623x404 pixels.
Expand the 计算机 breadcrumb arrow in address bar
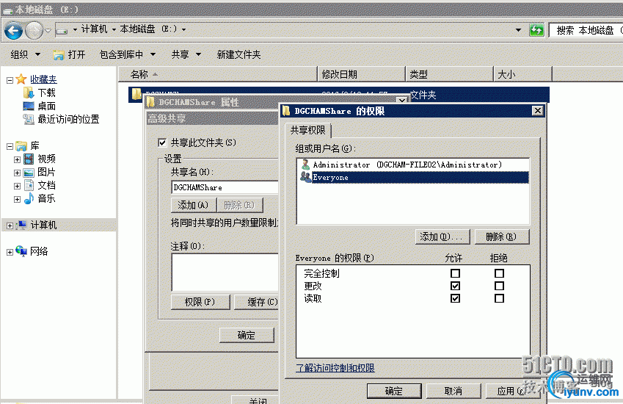point(114,29)
